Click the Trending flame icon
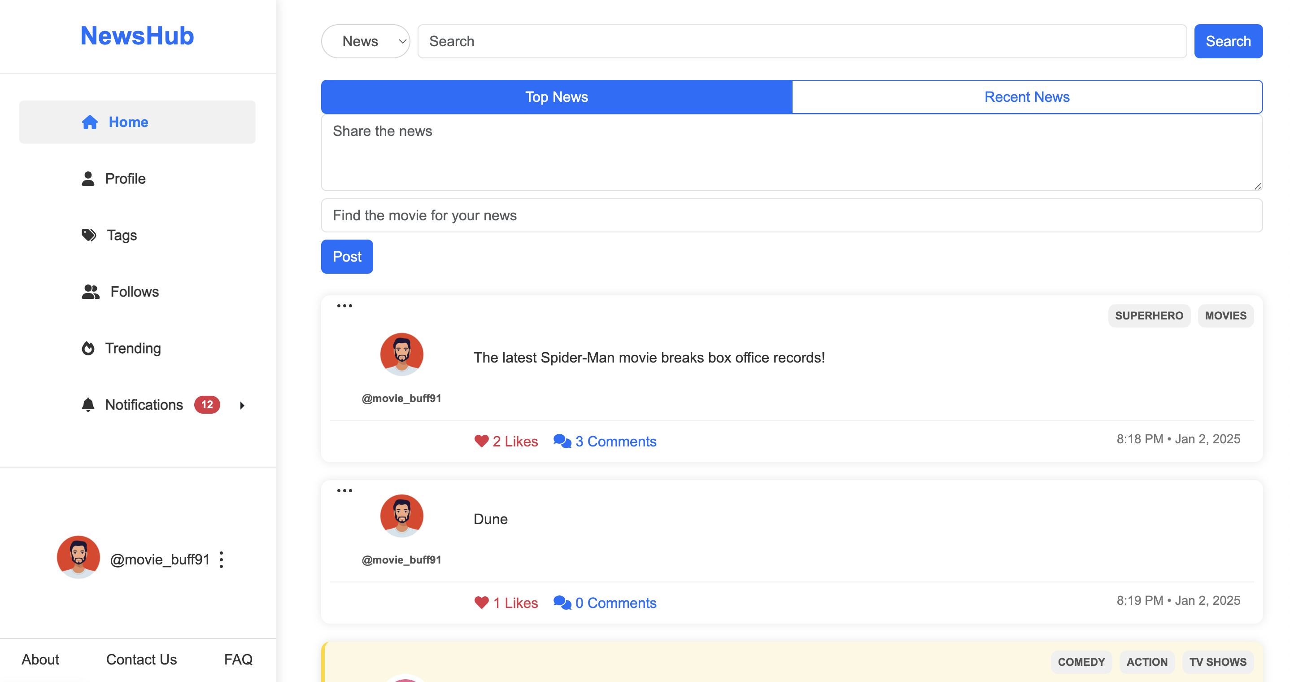The height and width of the screenshot is (682, 1290). 88,348
